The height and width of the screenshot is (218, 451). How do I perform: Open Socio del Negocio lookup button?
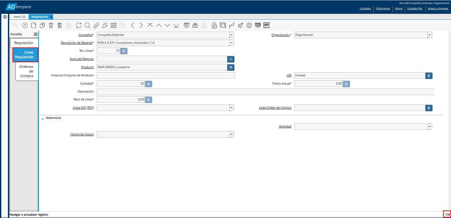(x=231, y=59)
